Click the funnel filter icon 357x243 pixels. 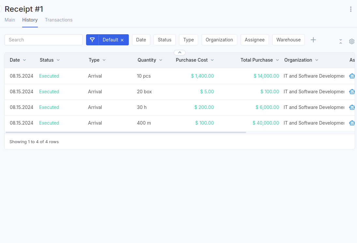coord(92,40)
